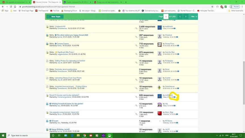Select the General chitchat - The Grapevine tab

47,2
